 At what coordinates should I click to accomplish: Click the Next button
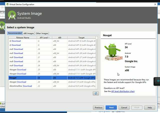tap(111, 108)
